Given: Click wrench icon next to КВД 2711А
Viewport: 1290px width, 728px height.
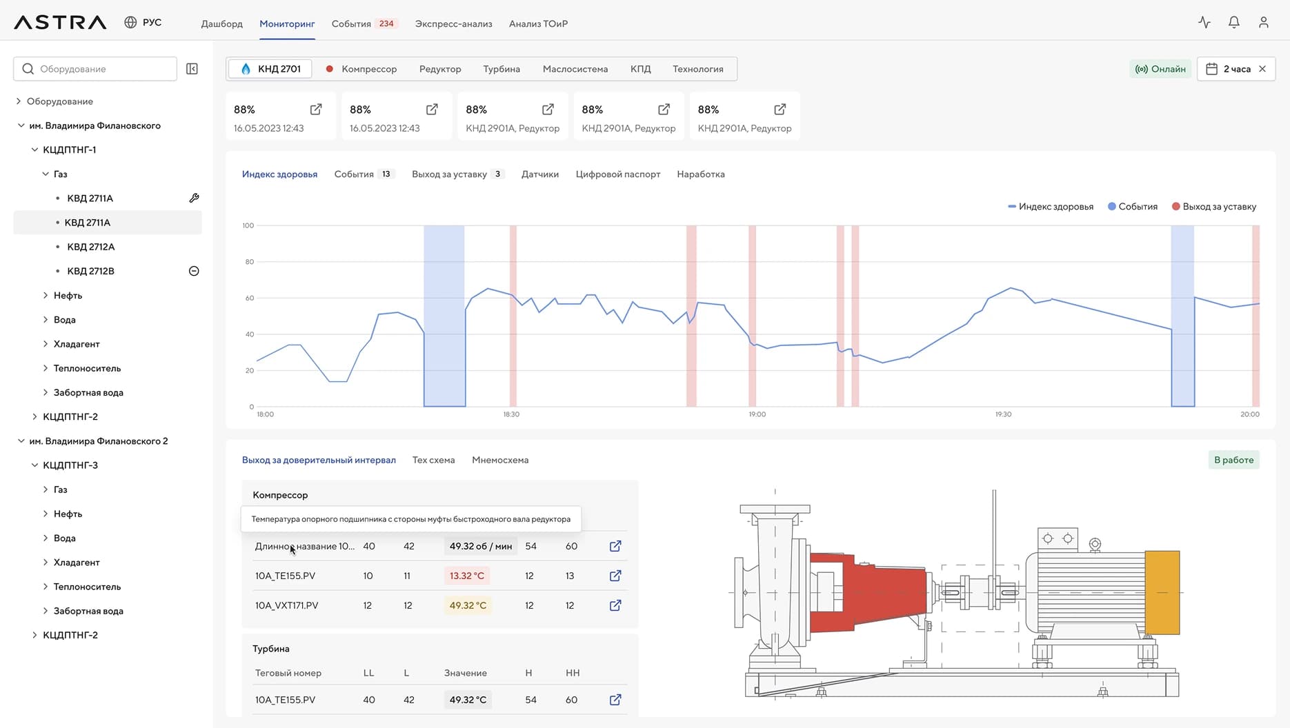Looking at the screenshot, I should [194, 198].
